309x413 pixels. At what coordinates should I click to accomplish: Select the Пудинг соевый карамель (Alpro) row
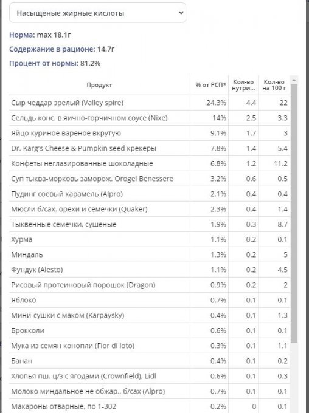[150, 194]
